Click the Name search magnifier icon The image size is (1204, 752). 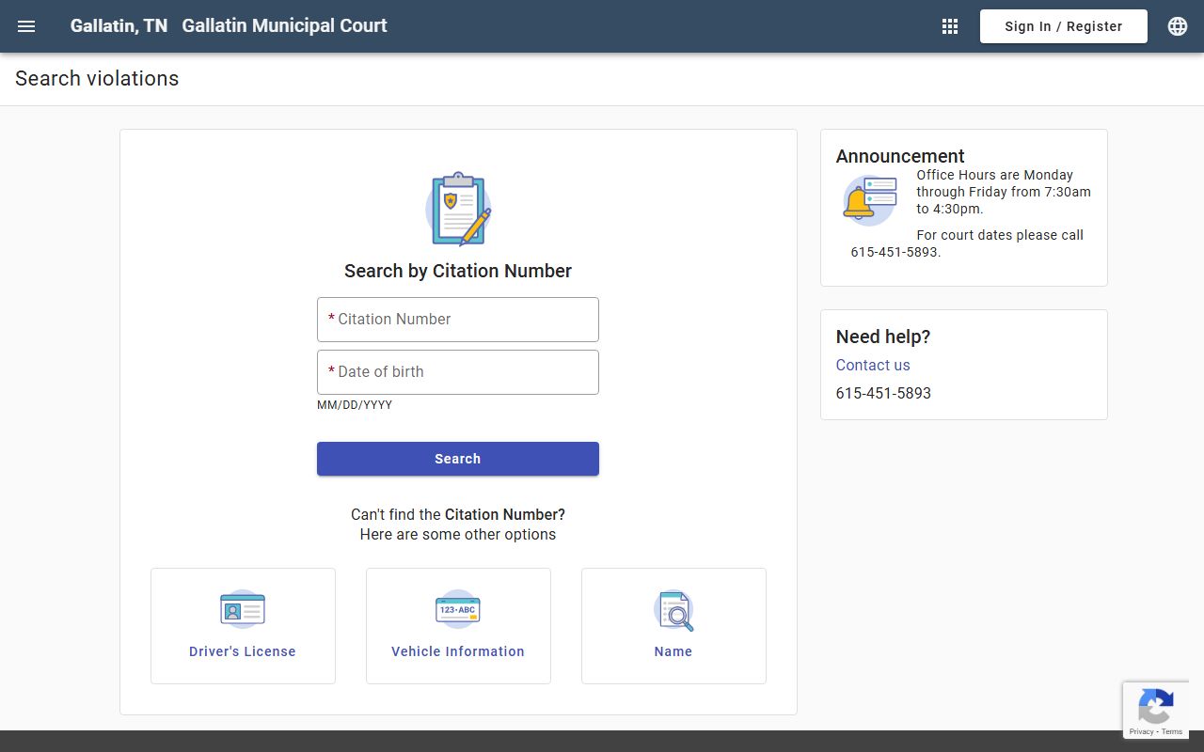click(673, 610)
